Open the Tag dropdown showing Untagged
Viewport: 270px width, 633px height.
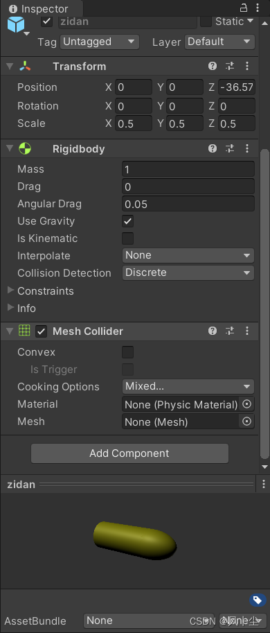point(100,42)
